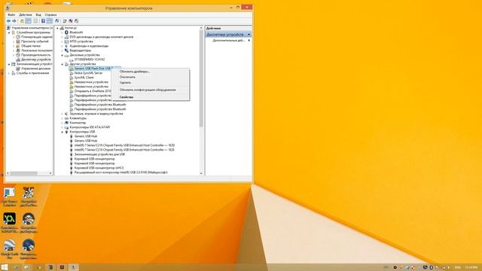Expand Контроллеры IDE ATA/ATAPI arrow

pyautogui.click(x=62, y=127)
